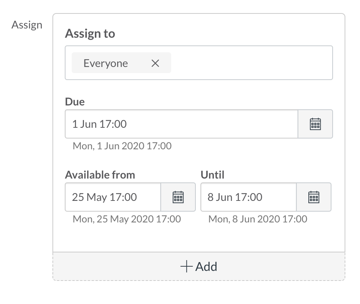Open the Available from calendar picker
The width and height of the screenshot is (360, 304).
[178, 197]
